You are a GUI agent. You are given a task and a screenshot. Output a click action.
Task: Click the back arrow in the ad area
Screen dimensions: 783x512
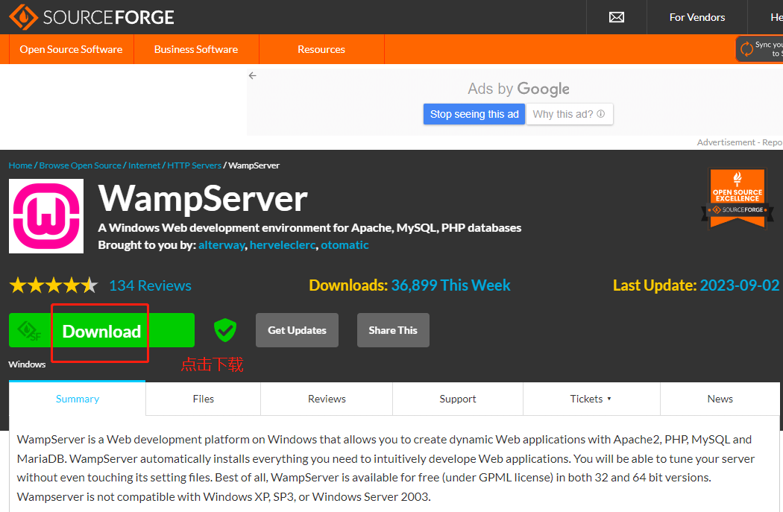(x=253, y=76)
